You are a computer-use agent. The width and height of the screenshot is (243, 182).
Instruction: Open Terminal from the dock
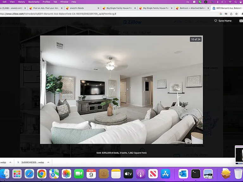pos(196,174)
